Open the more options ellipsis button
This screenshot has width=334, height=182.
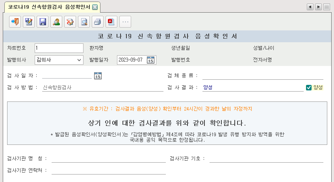tap(125, 22)
